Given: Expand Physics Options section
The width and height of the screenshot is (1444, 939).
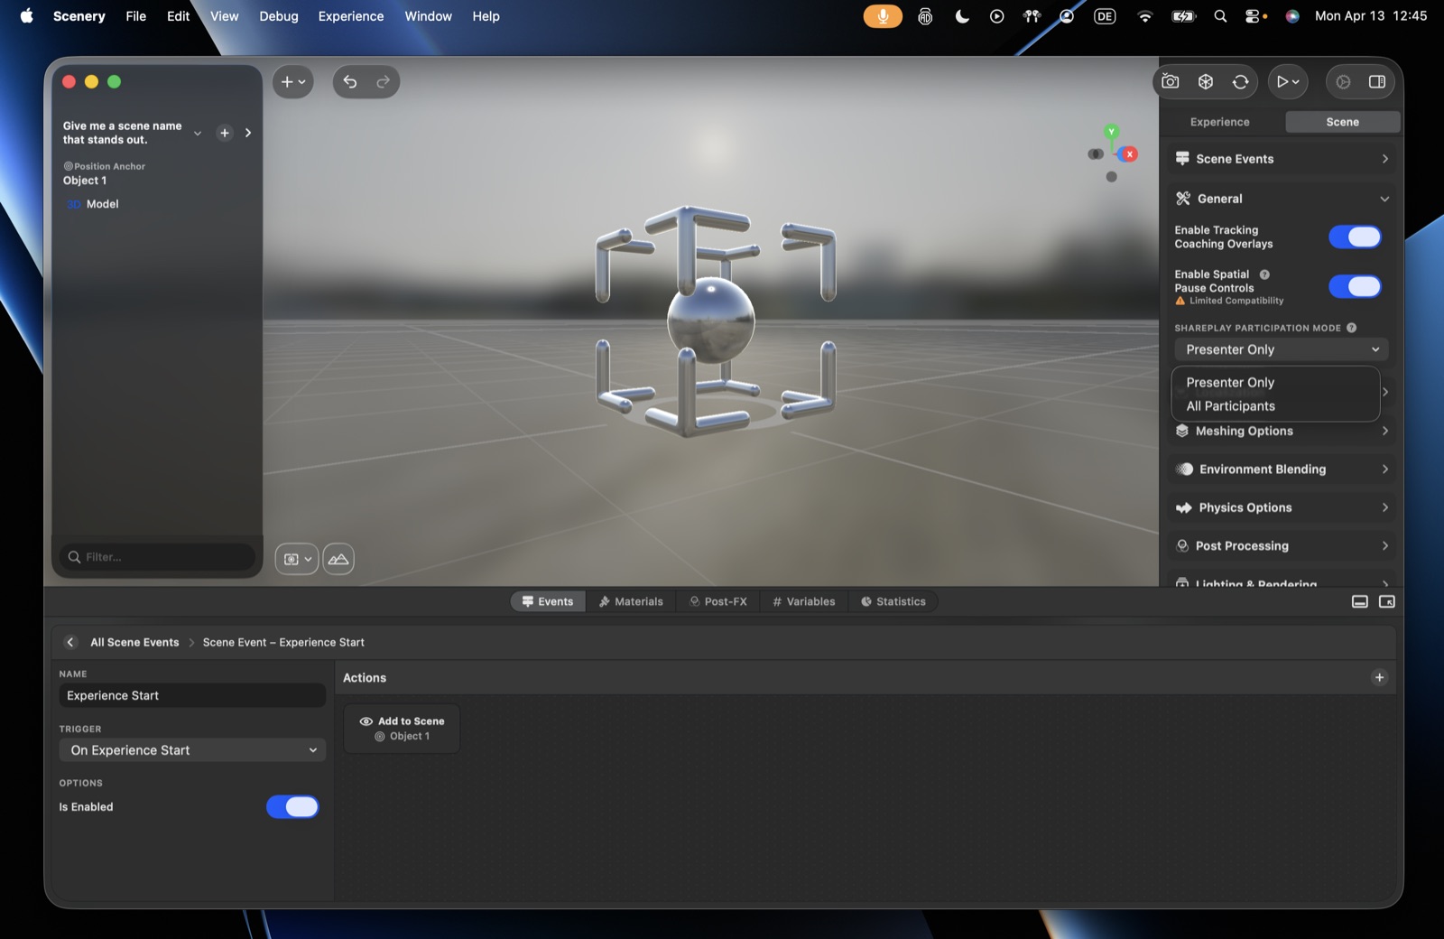Looking at the screenshot, I should (1282, 507).
